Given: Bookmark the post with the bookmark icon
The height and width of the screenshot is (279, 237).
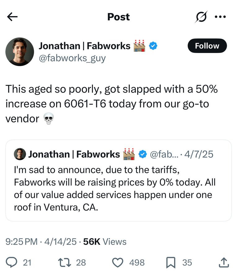Looking at the screenshot, I should (x=171, y=263).
